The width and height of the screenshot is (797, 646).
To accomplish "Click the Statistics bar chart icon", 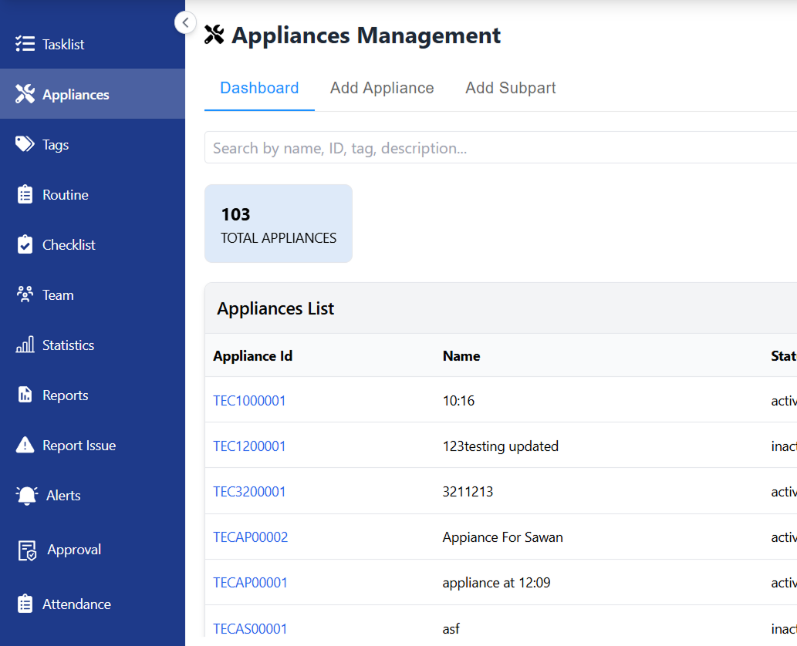I will 25,345.
